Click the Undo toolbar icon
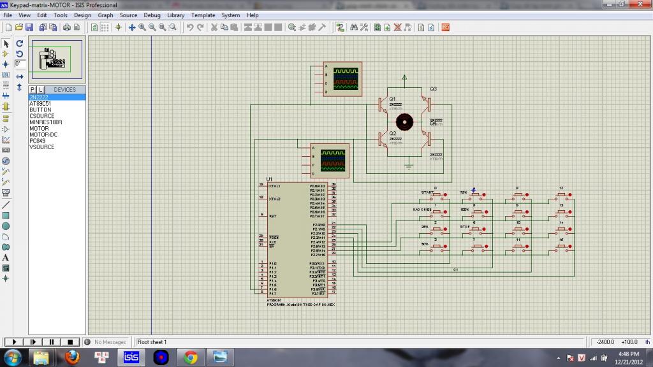Screen dimensions: 653x367 [189, 27]
